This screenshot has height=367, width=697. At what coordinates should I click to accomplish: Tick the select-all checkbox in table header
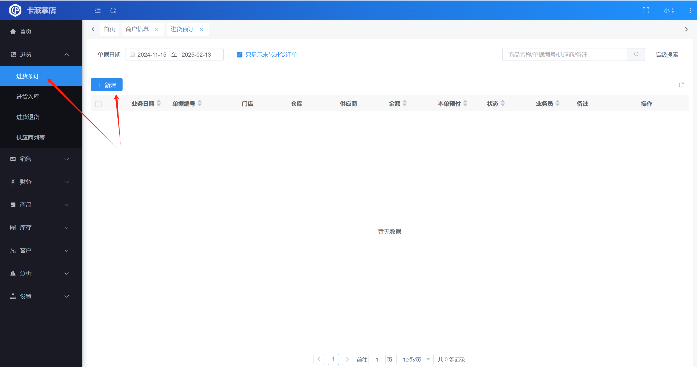click(x=98, y=104)
